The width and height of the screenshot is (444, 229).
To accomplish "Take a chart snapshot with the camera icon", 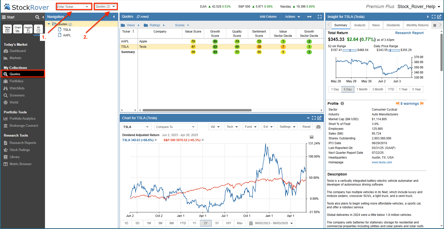I will (318, 127).
